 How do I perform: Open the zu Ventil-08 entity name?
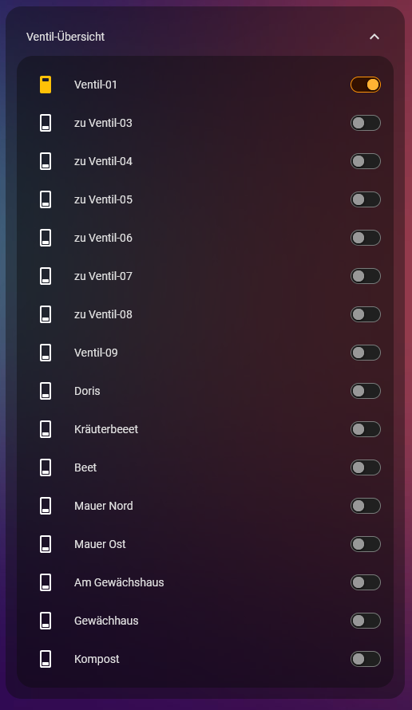tap(103, 314)
